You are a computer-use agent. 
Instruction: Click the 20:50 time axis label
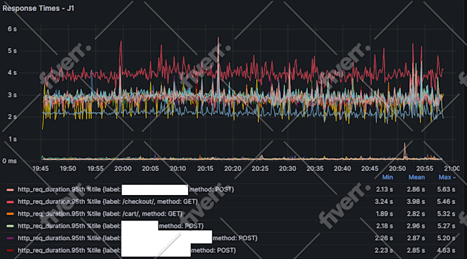pyautogui.click(x=398, y=169)
